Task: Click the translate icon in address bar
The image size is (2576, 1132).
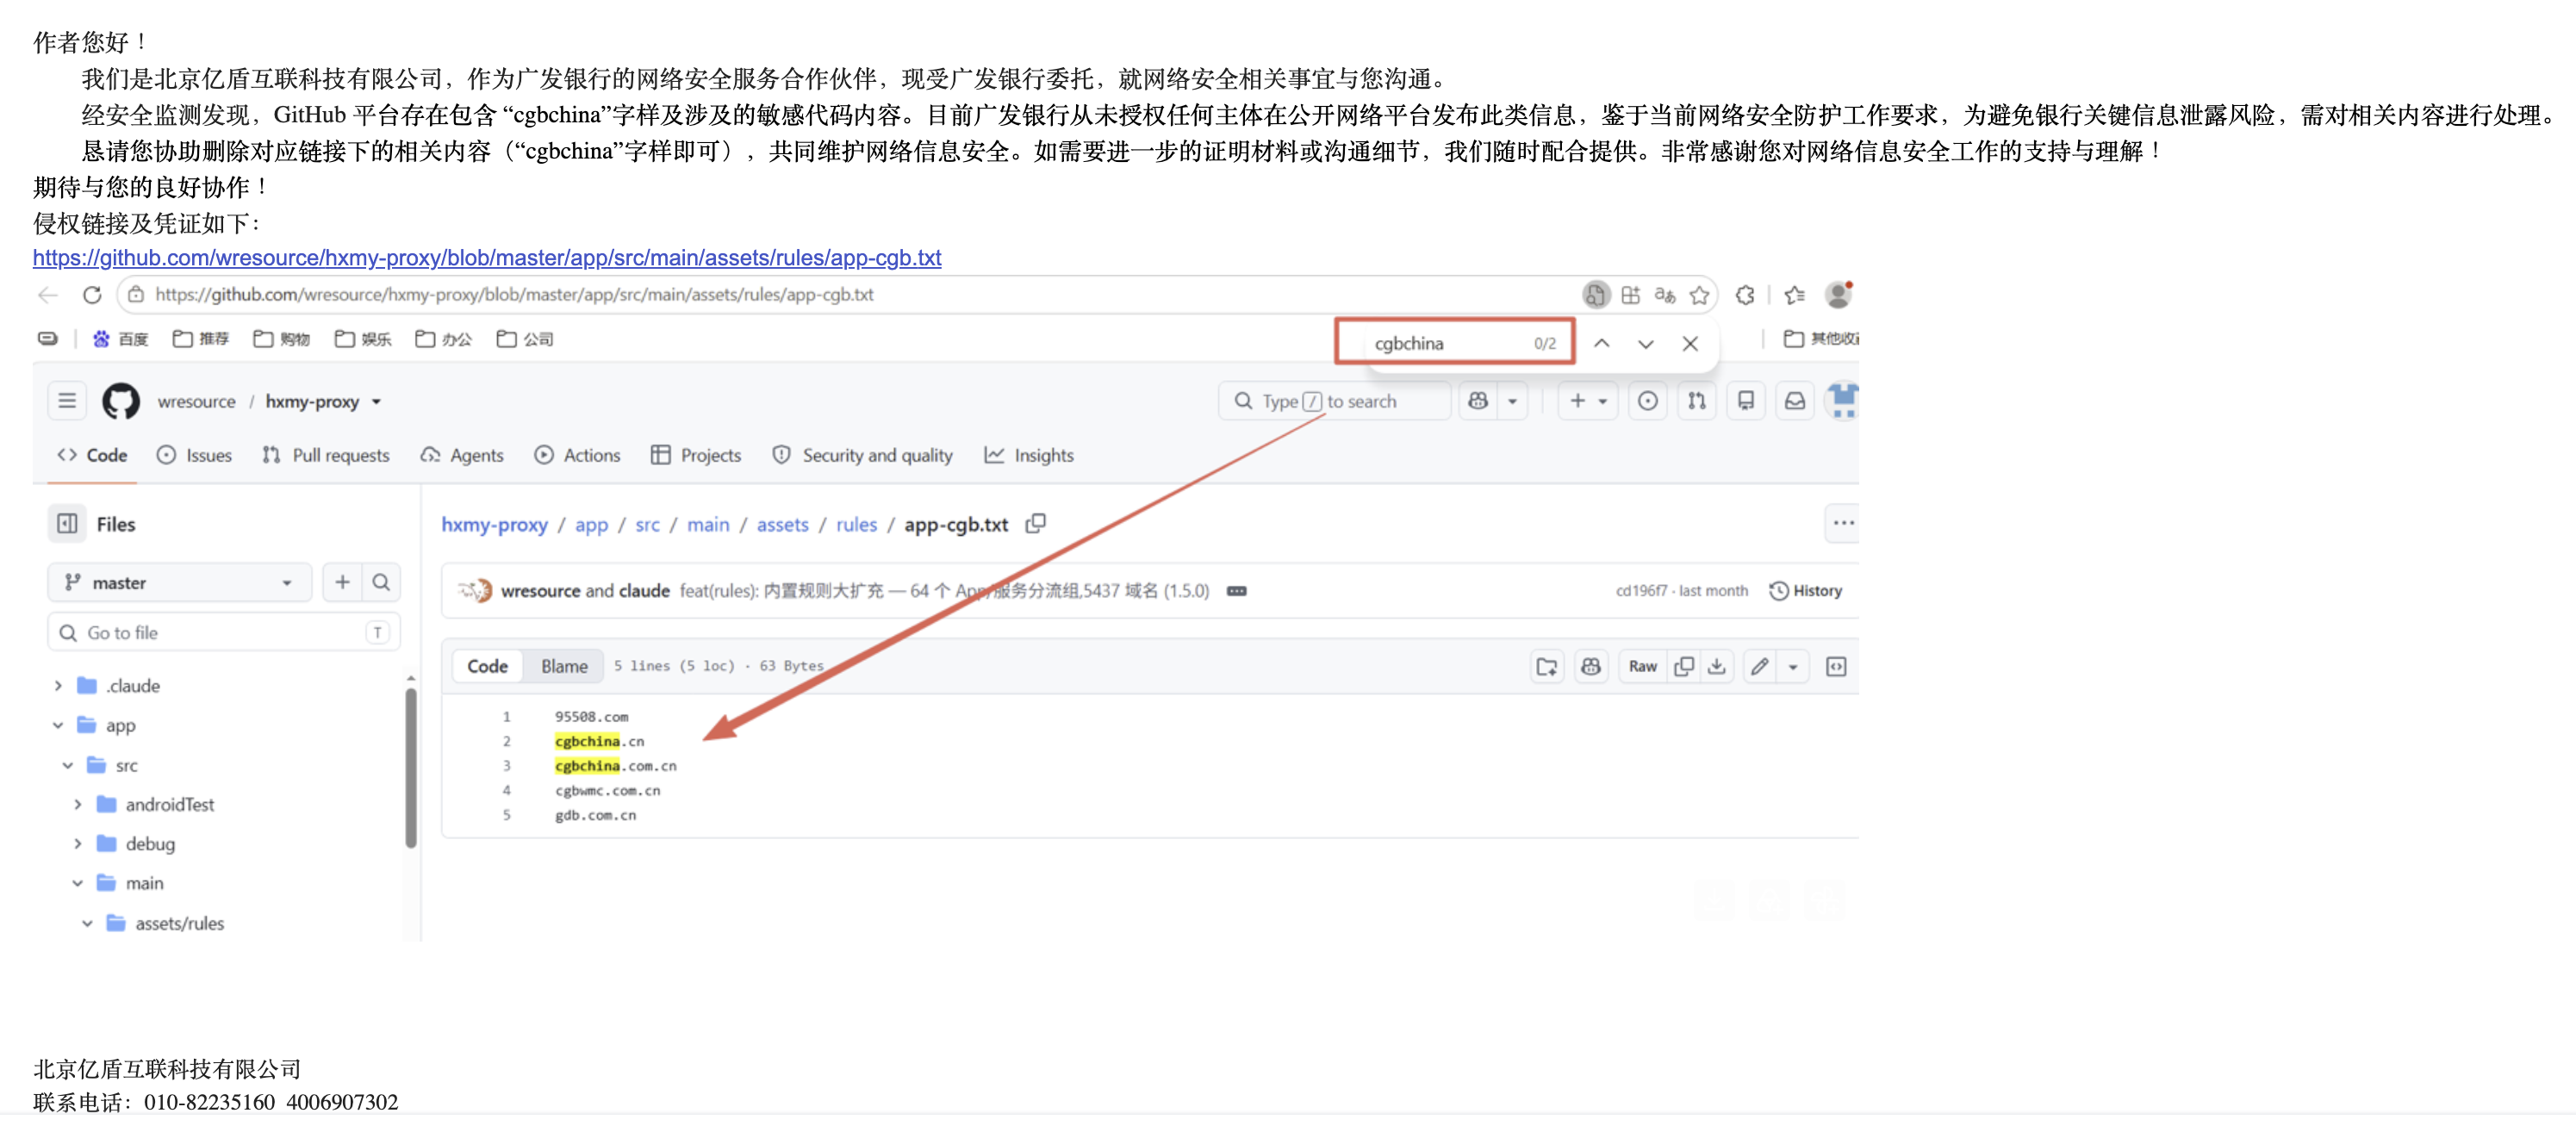Action: [x=1665, y=295]
